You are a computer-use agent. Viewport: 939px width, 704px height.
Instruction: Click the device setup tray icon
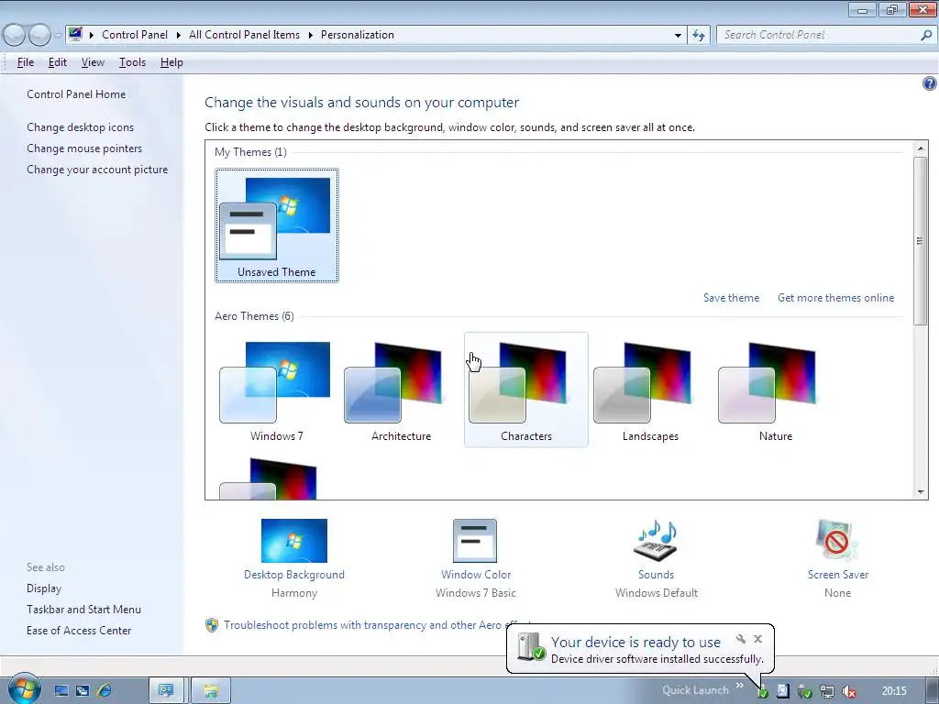(x=762, y=693)
